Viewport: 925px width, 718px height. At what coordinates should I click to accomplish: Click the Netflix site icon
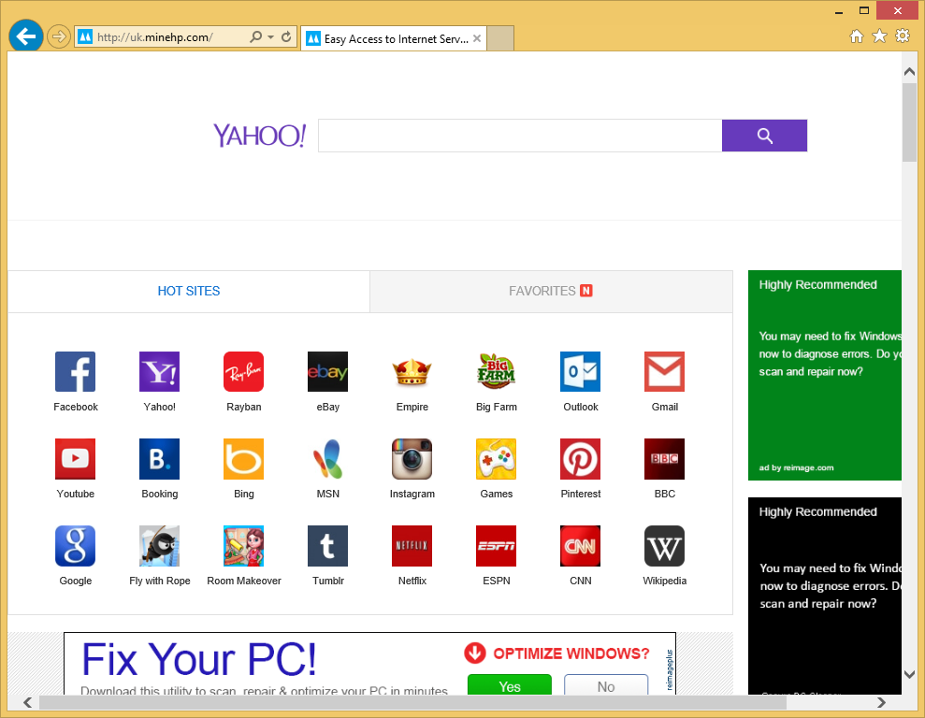(412, 545)
